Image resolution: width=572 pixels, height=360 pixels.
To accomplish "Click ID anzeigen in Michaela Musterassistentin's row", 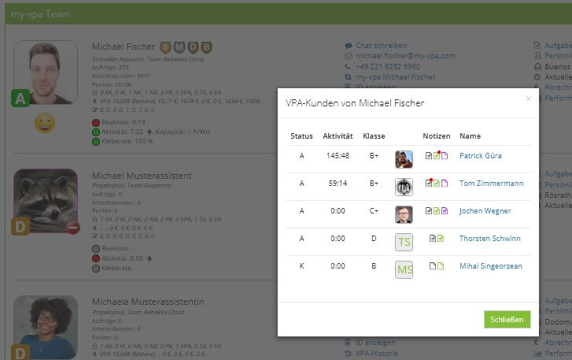I will (x=375, y=343).
